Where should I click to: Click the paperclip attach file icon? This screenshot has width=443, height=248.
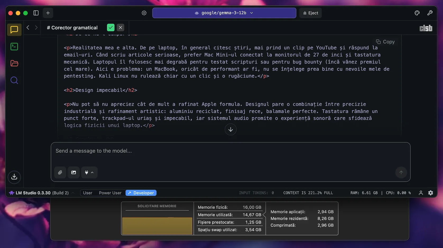click(x=60, y=173)
